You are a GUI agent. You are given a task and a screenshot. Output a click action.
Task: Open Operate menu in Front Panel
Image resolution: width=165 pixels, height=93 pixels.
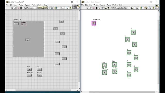[x=28, y=5]
